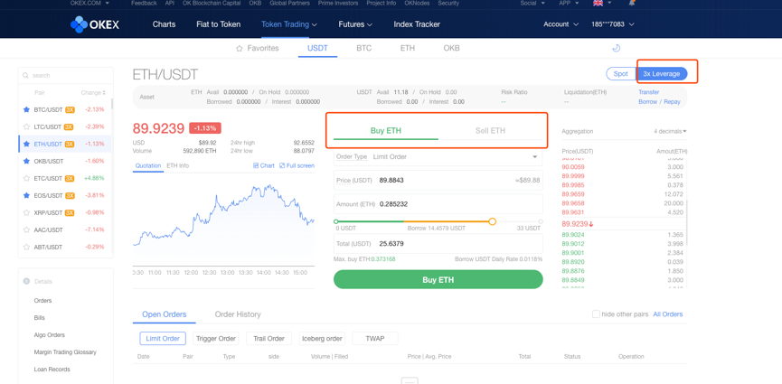
Task: Click the orange borrow slider handle
Action: [x=492, y=221]
